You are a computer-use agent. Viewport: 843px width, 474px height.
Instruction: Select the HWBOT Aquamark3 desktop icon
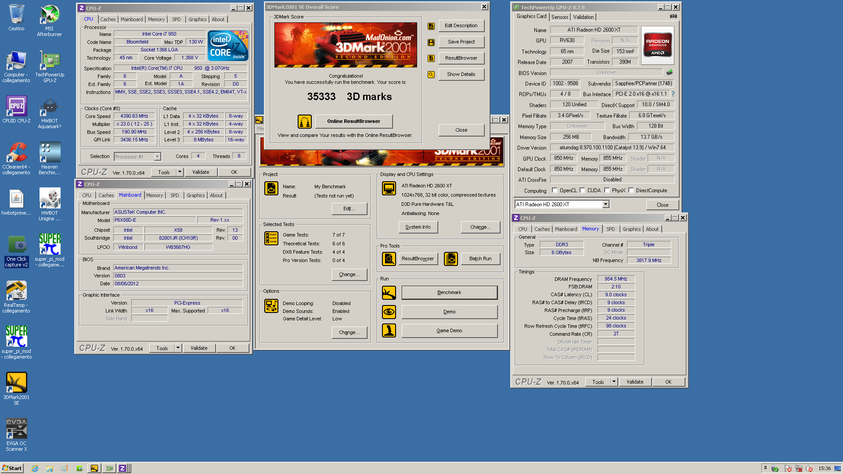tap(50, 113)
